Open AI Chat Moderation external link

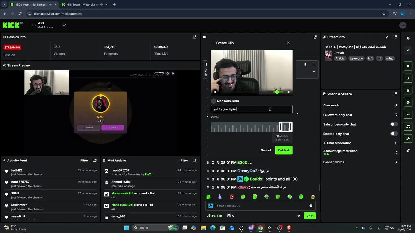pos(396,143)
